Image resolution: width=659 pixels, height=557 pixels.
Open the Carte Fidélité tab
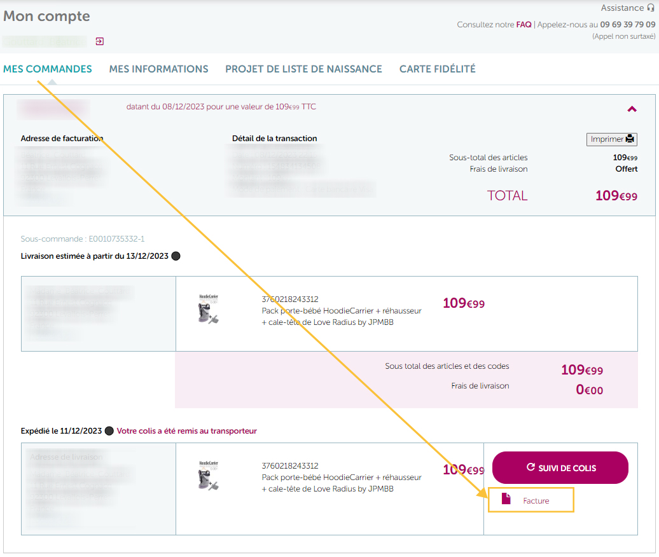437,69
